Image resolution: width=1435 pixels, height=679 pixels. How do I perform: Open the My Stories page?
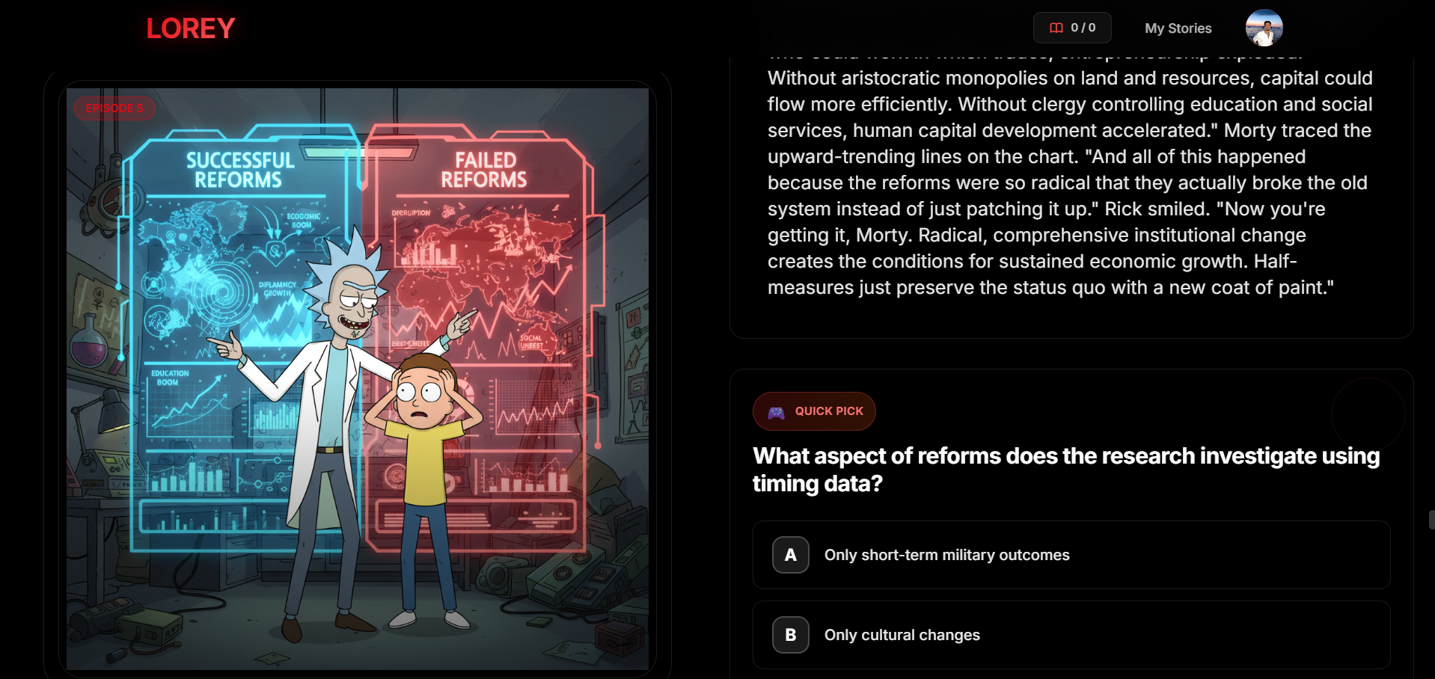(x=1177, y=28)
